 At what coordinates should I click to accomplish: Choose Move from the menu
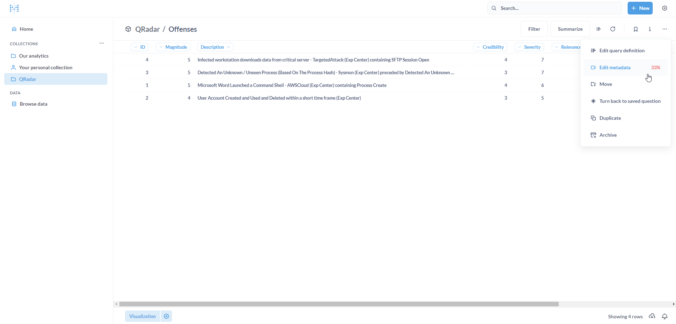(625, 84)
